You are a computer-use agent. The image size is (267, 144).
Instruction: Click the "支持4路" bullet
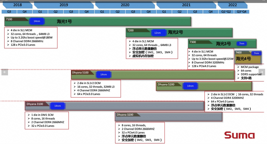click(x=246, y=78)
